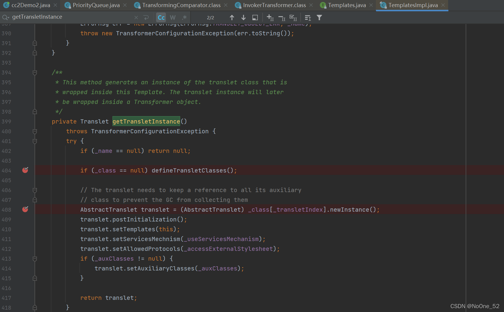The height and width of the screenshot is (312, 504).
Task: Click TransformerConfigurationException in throws clause
Action: coord(150,131)
